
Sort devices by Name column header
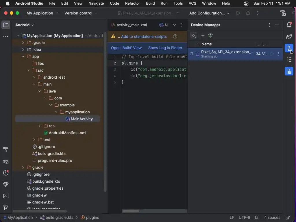coord(206,44)
